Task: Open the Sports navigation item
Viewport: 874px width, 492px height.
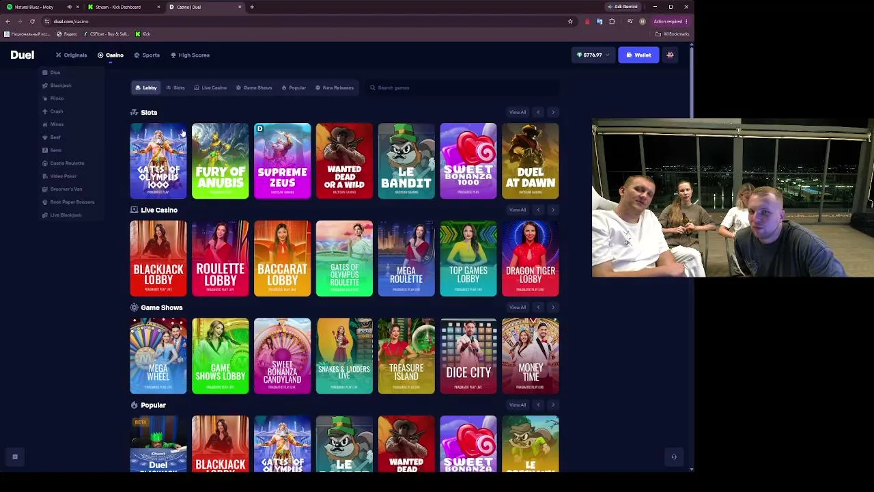Action: [x=147, y=55]
